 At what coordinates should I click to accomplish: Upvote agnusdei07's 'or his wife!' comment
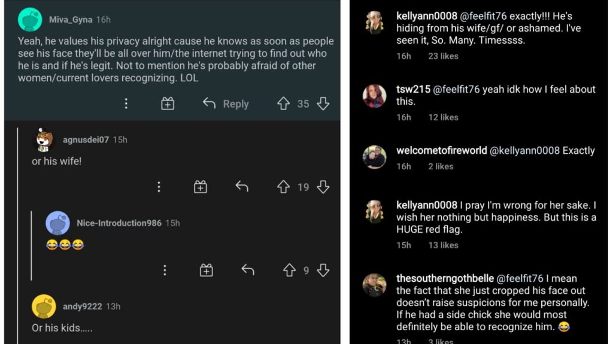283,187
